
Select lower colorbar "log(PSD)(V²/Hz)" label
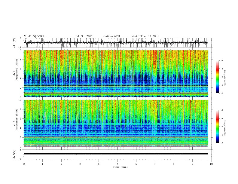coord(225,128)
